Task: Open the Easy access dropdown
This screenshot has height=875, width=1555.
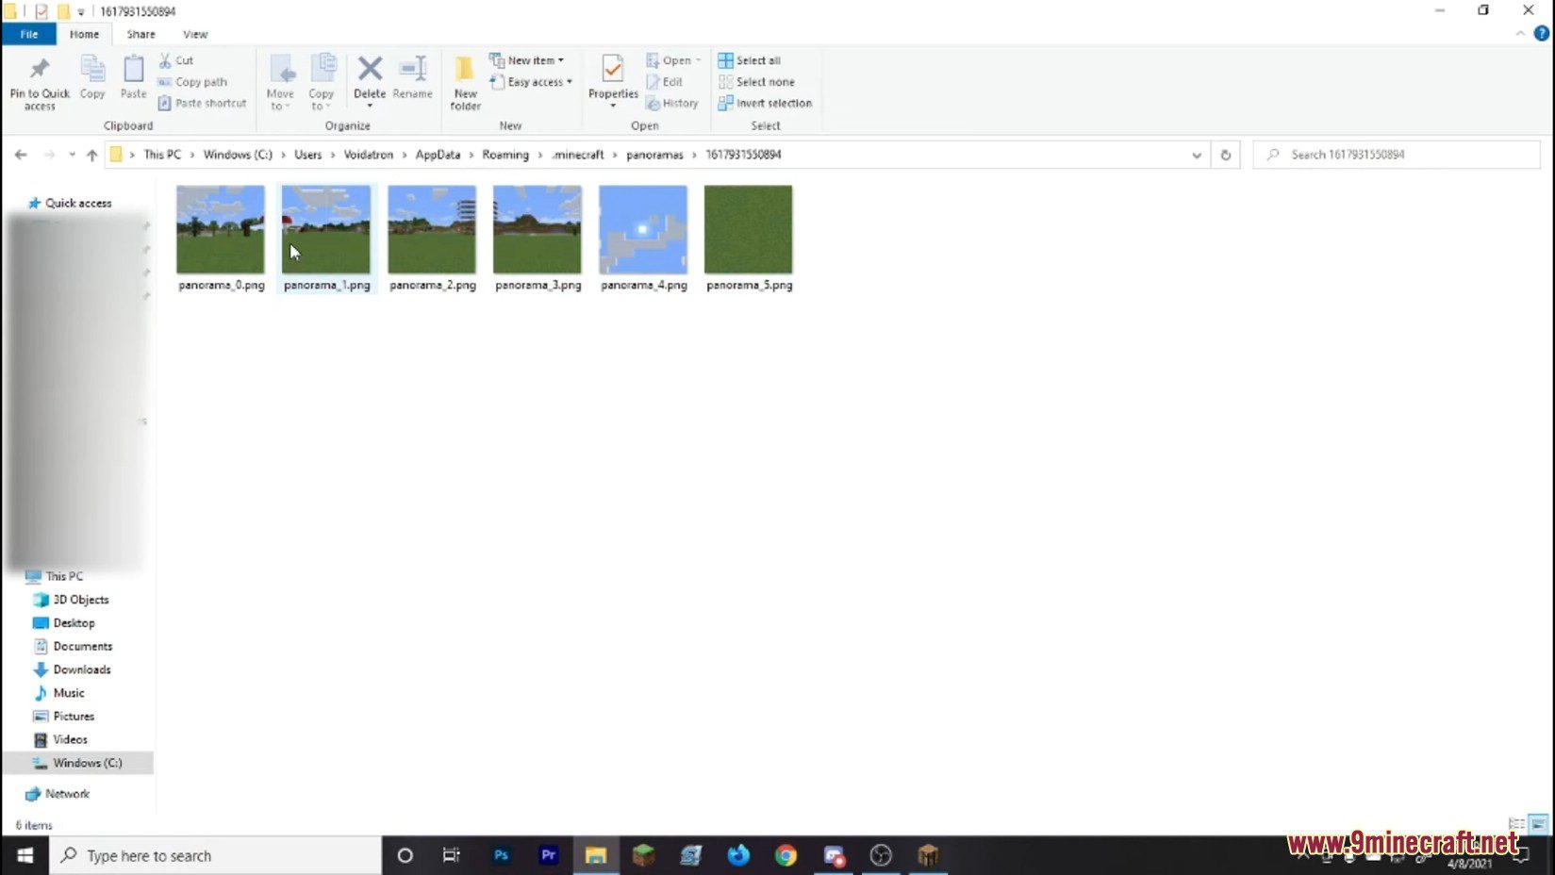Action: [531, 82]
